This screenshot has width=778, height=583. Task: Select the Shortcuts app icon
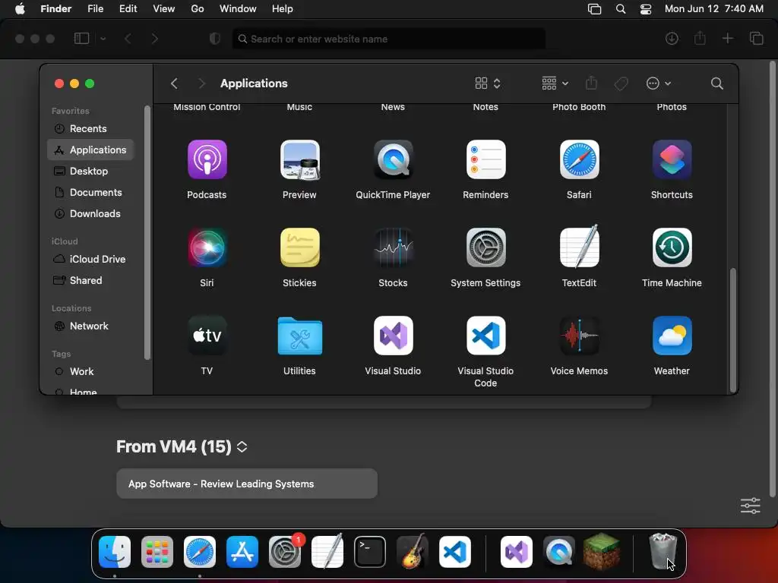[x=672, y=159]
